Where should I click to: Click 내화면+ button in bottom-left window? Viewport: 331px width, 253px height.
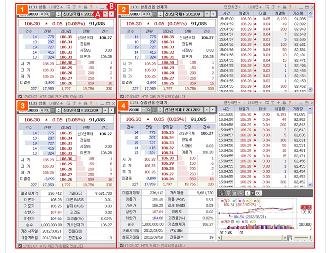56,103
